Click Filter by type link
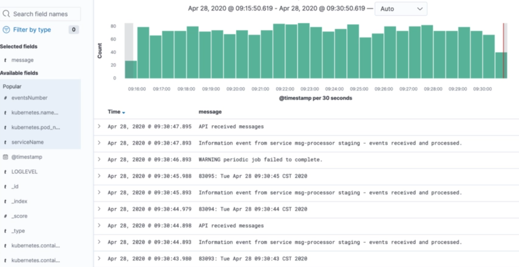Image resolution: width=519 pixels, height=267 pixels. 32,30
